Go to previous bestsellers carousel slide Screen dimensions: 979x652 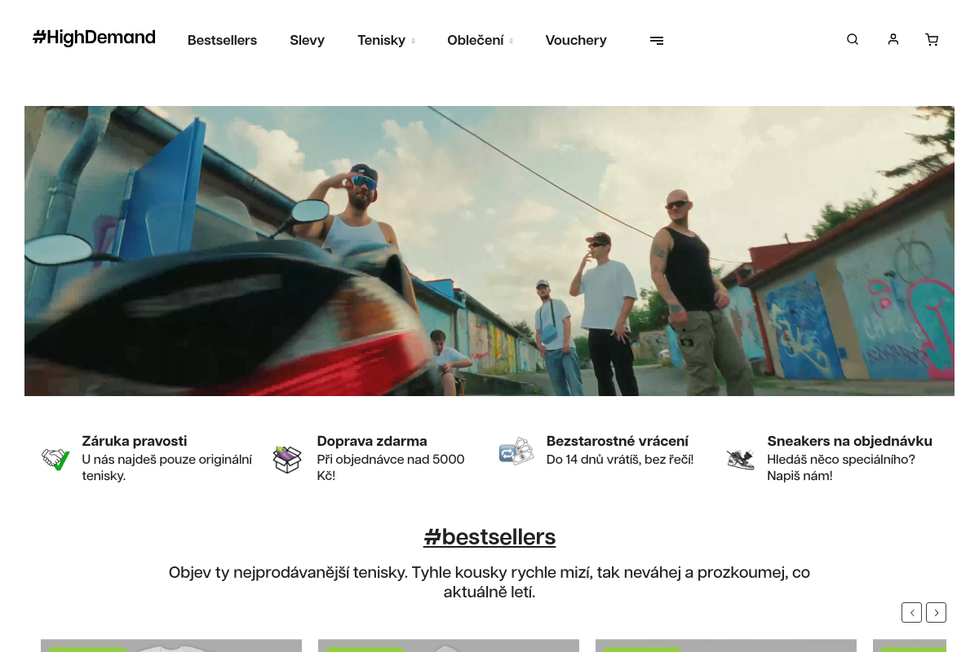point(911,612)
